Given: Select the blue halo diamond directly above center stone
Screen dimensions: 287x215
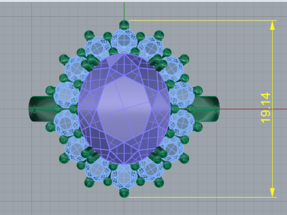Looking at the screenshot, I should (124, 41).
